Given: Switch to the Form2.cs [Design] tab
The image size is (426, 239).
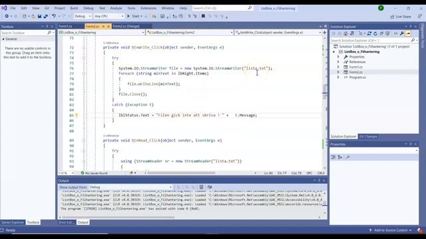Looking at the screenshot, I should coord(126,27).
